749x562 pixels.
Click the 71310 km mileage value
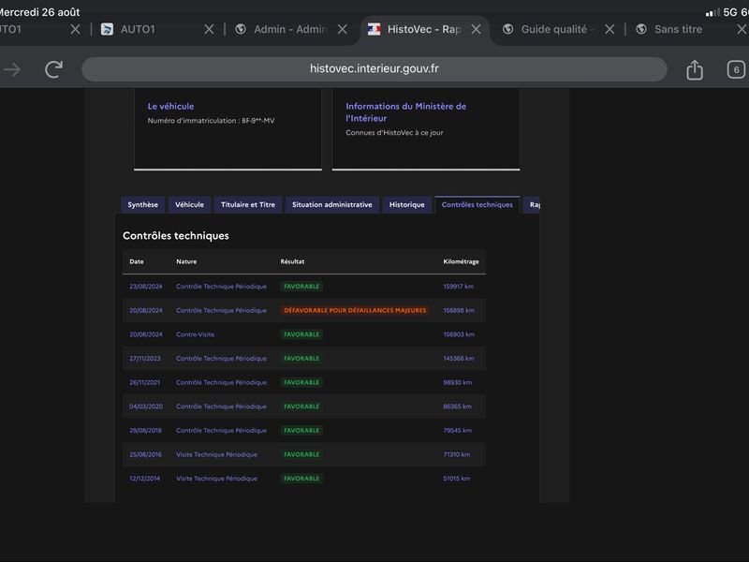(456, 454)
